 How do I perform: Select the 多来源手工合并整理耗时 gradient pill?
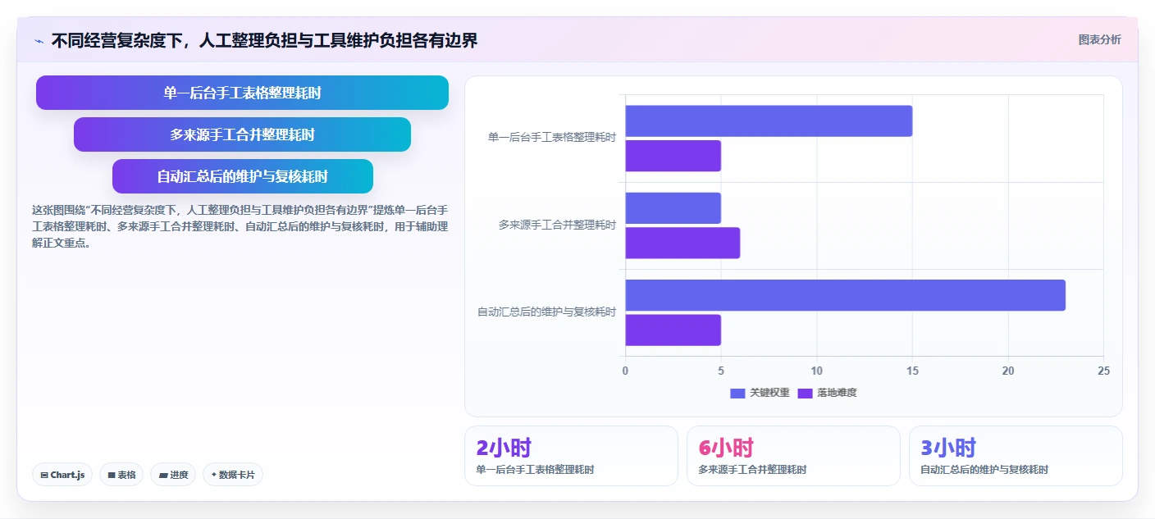pyautogui.click(x=242, y=134)
